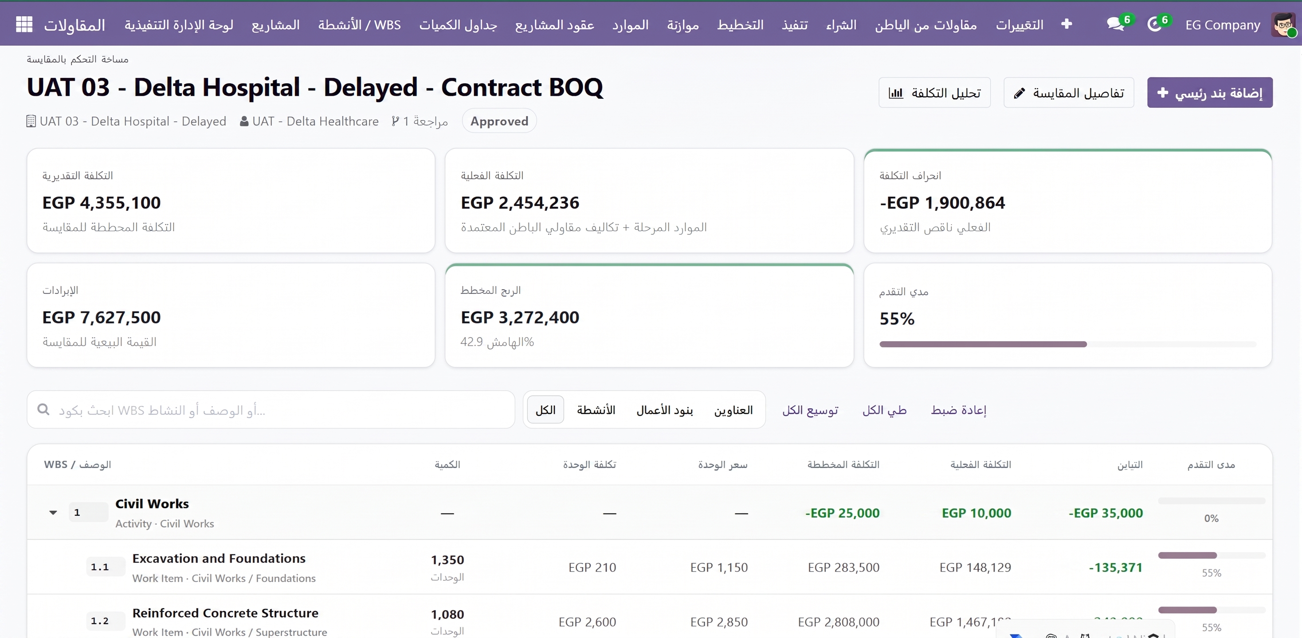Click إضافة بند رئيسي button
This screenshot has height=638, width=1302.
click(x=1209, y=93)
